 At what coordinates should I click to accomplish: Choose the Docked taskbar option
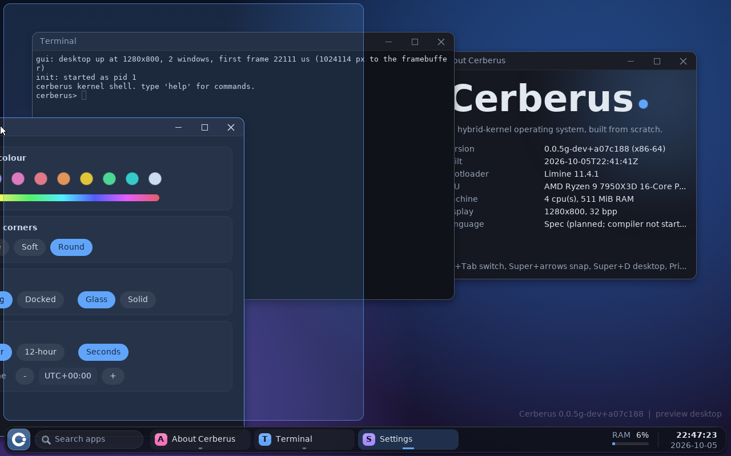coord(41,299)
